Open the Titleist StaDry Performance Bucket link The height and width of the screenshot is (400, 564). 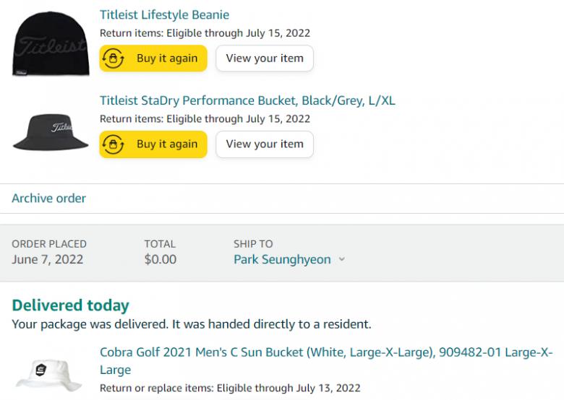tap(247, 100)
